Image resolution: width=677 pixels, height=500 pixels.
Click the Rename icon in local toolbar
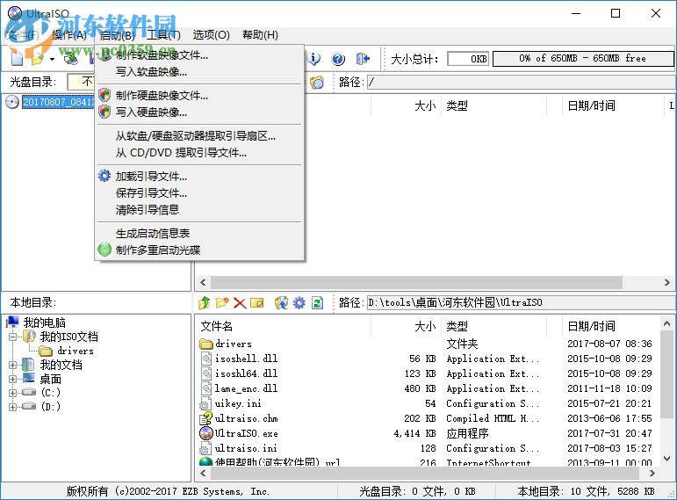pyautogui.click(x=257, y=303)
